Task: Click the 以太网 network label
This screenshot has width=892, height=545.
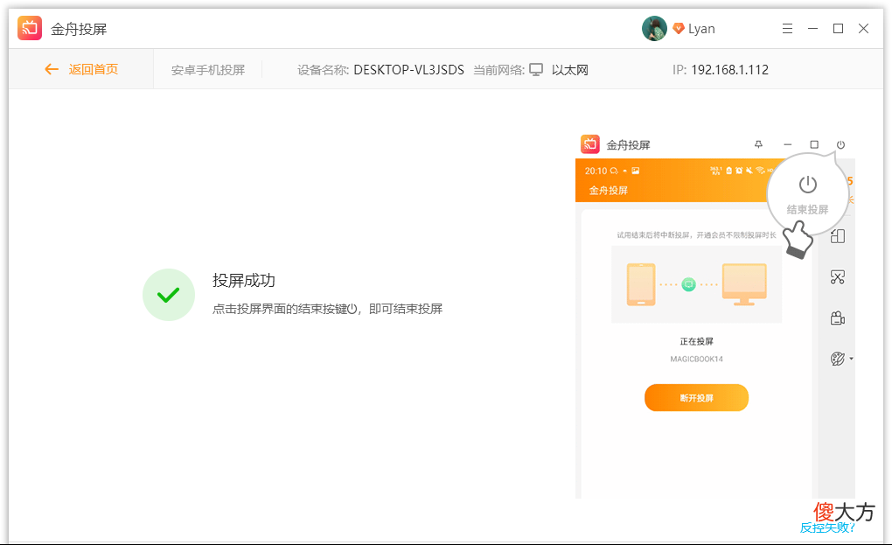Action: pos(570,70)
